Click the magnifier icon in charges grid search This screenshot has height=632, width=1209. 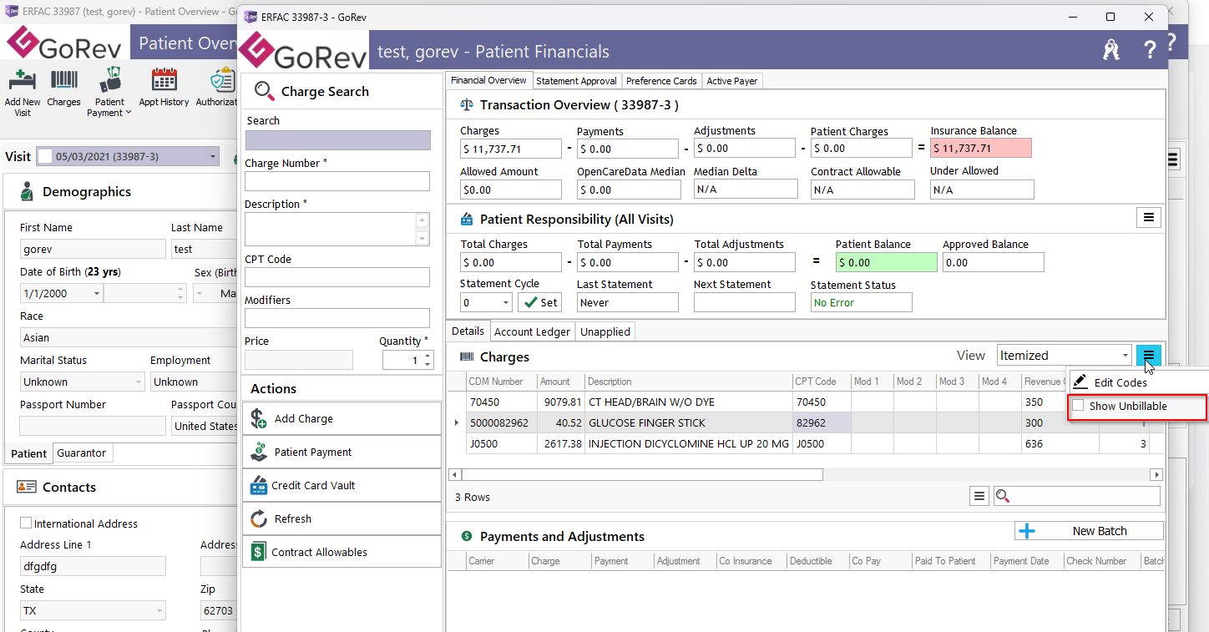point(1003,496)
